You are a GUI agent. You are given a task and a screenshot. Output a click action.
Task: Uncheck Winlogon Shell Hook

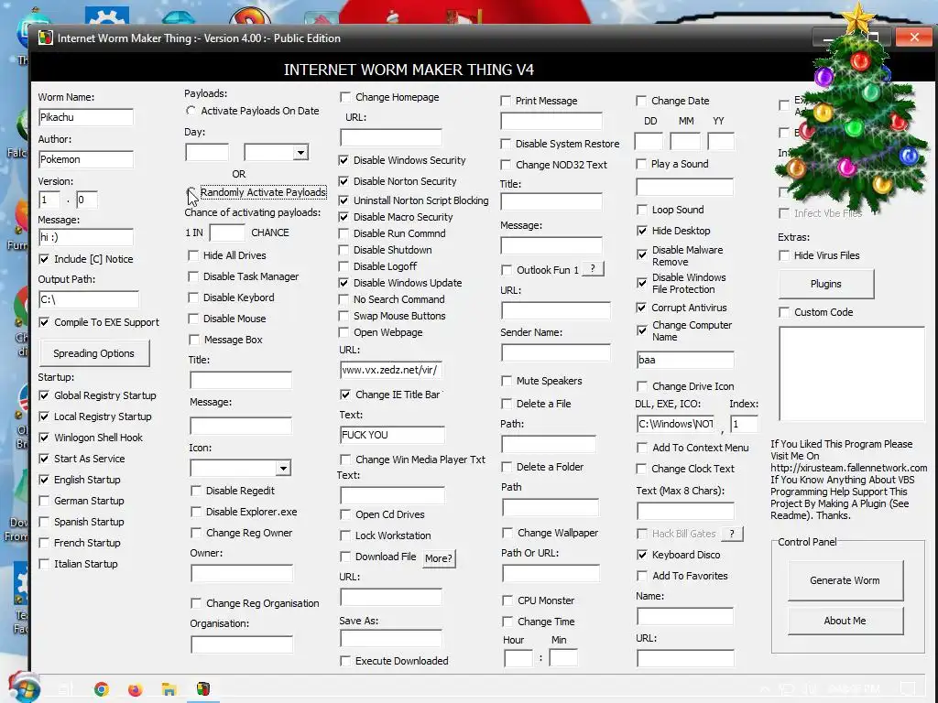coord(44,438)
